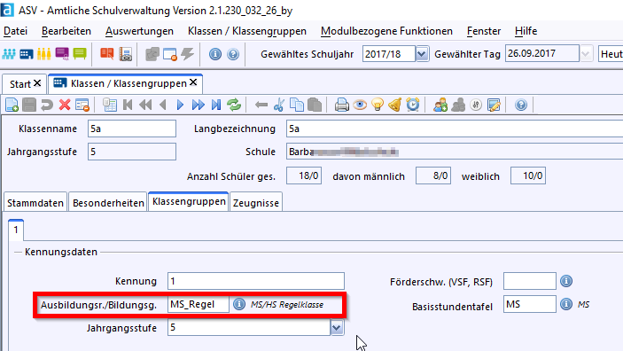Delete record with the red X icon
The height and width of the screenshot is (351, 623).
click(65, 105)
